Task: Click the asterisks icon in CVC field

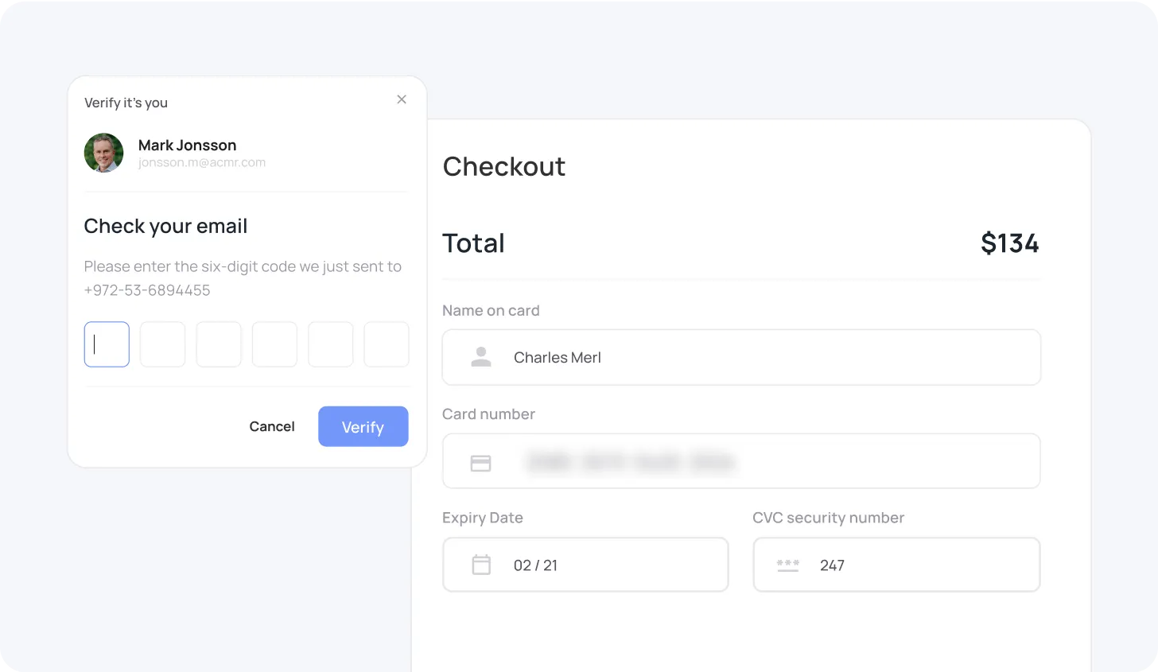Action: click(787, 565)
